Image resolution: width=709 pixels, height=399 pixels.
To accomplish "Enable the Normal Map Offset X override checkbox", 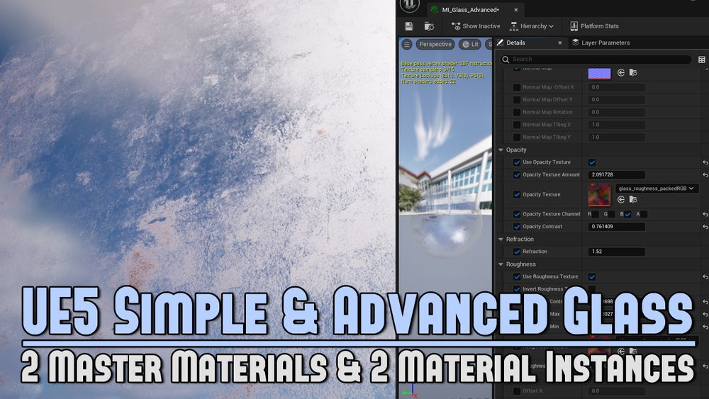I will [517, 87].
